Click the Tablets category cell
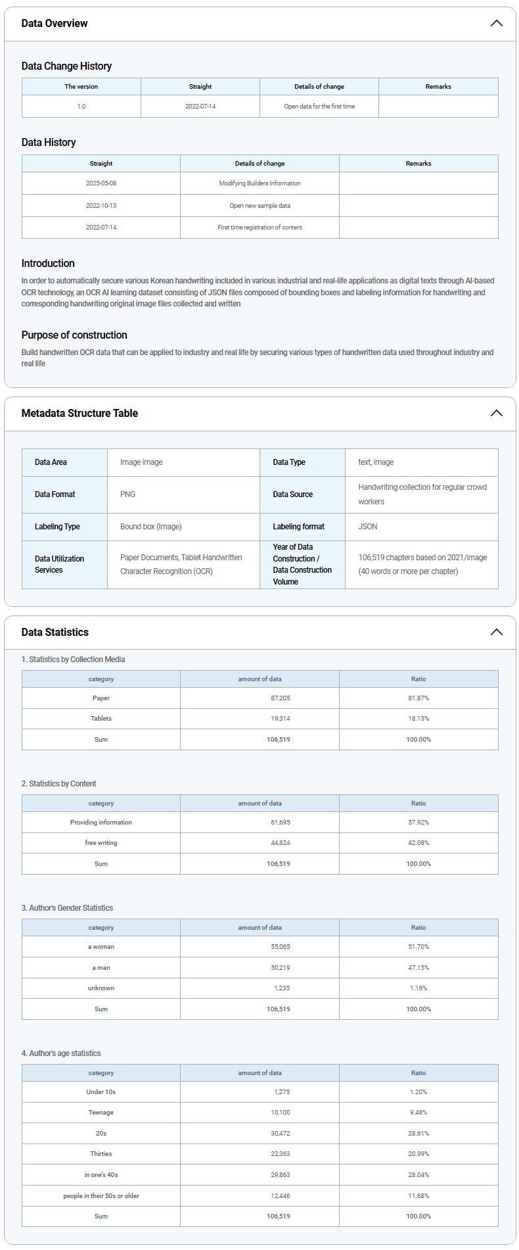The height and width of the screenshot is (1250, 519). [x=101, y=719]
